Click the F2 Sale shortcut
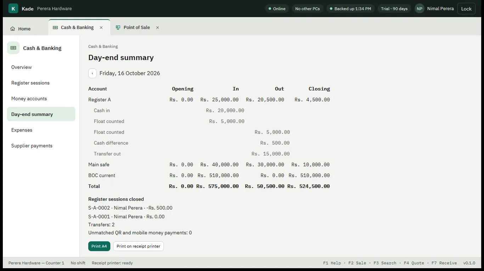This screenshot has width=484, height=271. point(357,263)
